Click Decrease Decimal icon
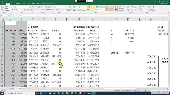 click(64, 10)
